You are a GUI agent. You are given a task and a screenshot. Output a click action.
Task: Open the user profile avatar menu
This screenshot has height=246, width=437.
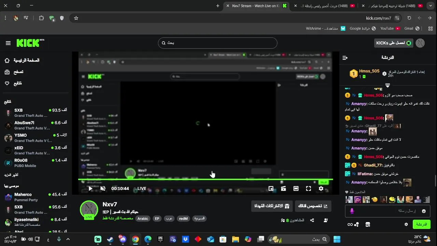point(420,43)
